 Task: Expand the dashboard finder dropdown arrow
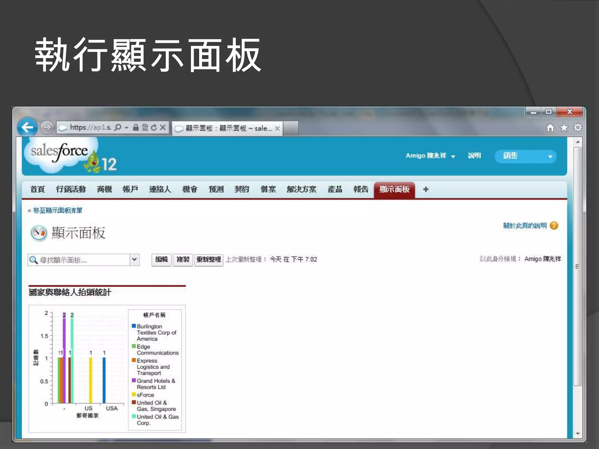pos(134,260)
